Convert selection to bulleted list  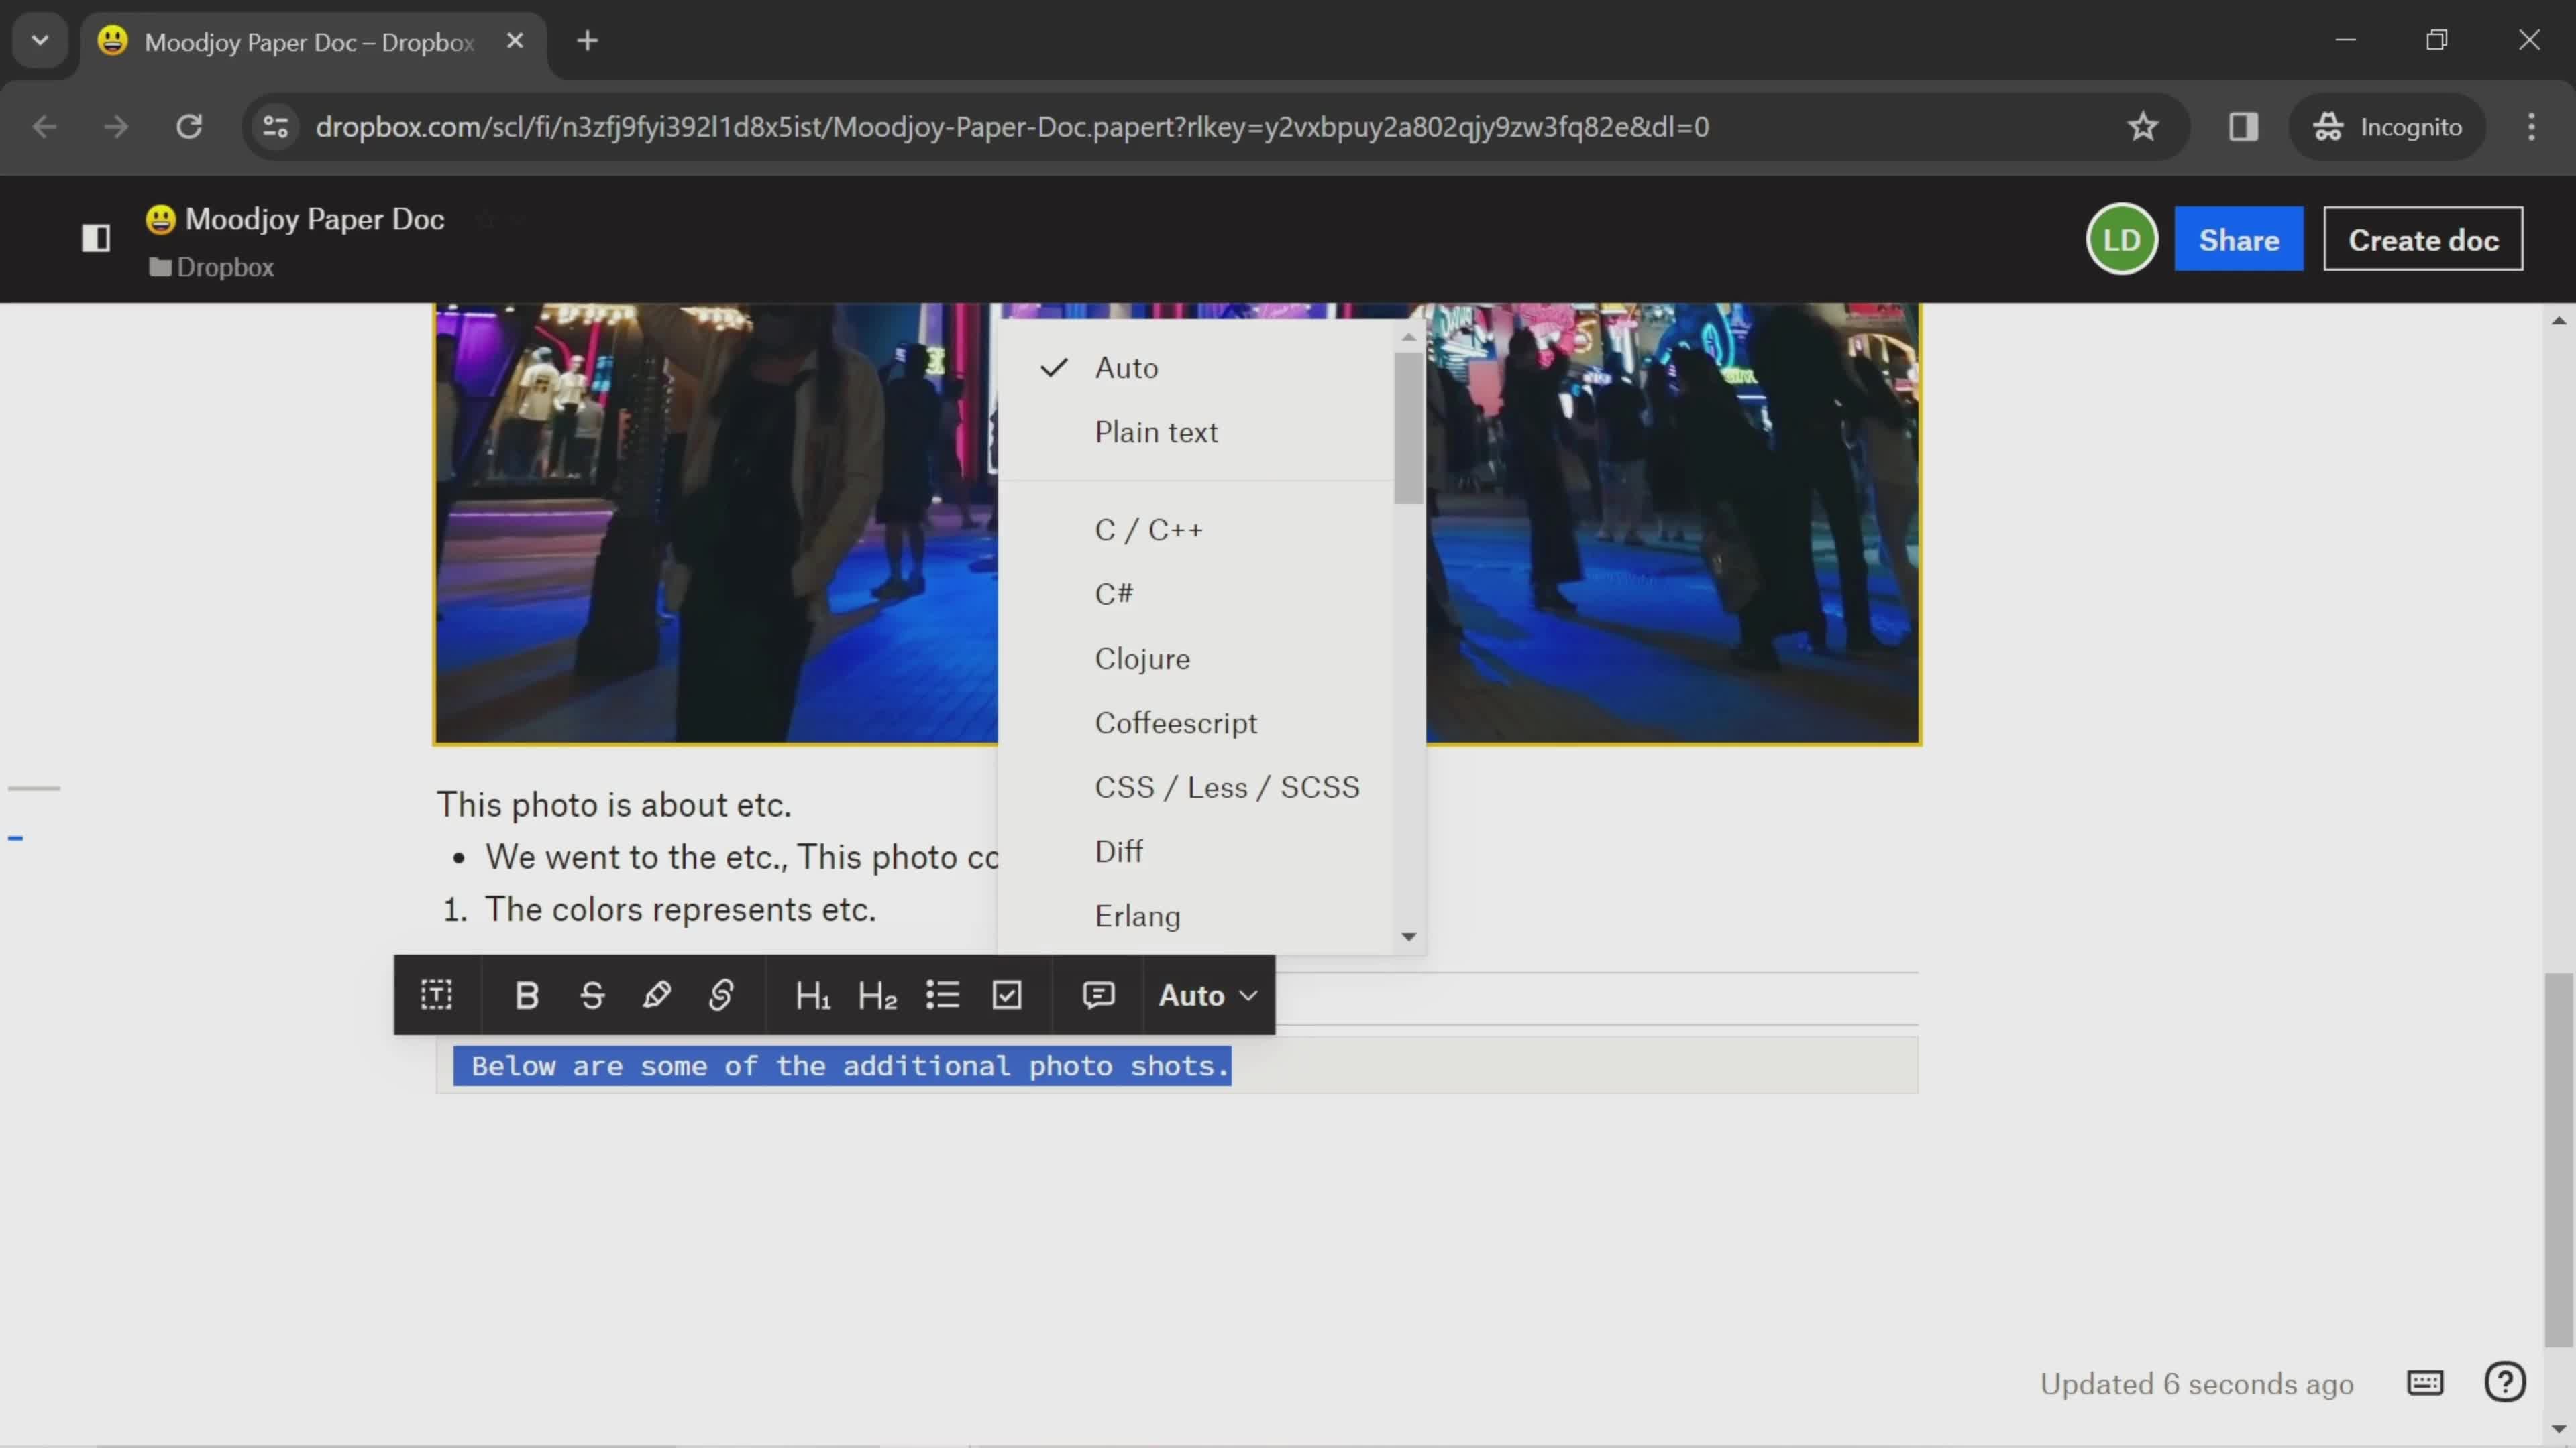942,995
